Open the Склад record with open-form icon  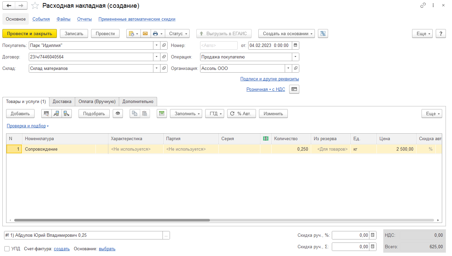(x=164, y=68)
